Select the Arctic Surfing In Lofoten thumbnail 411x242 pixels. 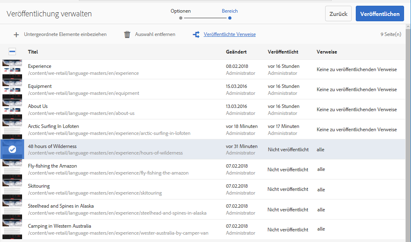coord(12,130)
